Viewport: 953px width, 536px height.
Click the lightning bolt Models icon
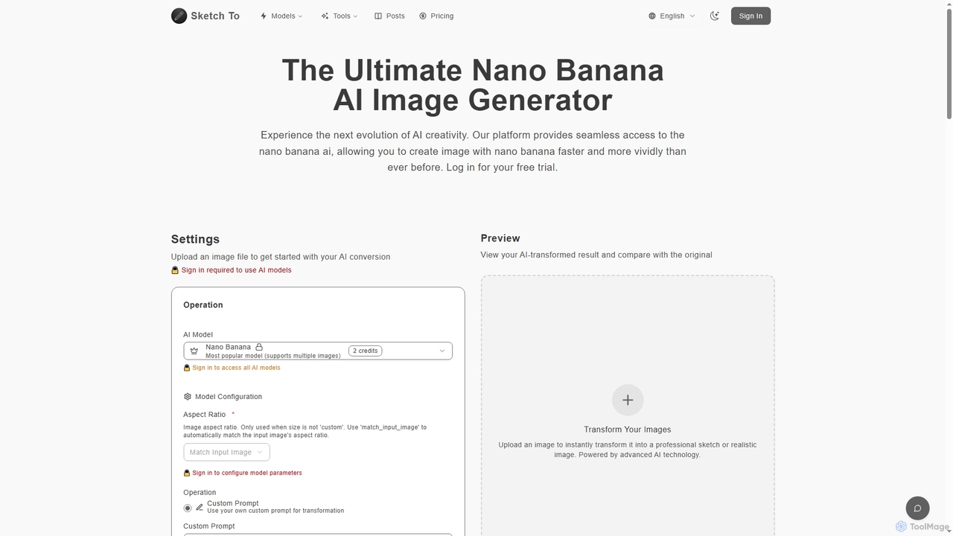[264, 16]
